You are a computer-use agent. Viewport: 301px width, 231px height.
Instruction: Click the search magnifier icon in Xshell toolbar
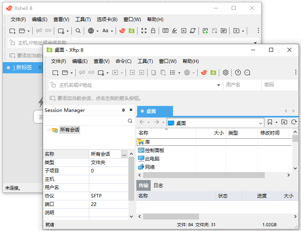78,31
